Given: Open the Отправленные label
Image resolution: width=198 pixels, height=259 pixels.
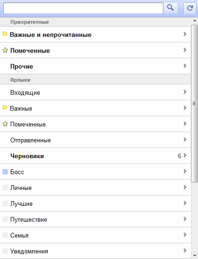Looking at the screenshot, I should [95, 140].
